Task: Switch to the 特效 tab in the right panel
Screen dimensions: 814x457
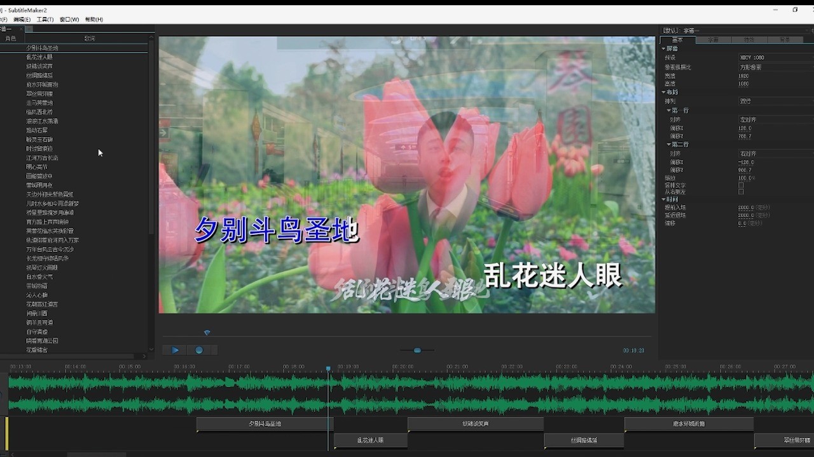Action: [749, 39]
